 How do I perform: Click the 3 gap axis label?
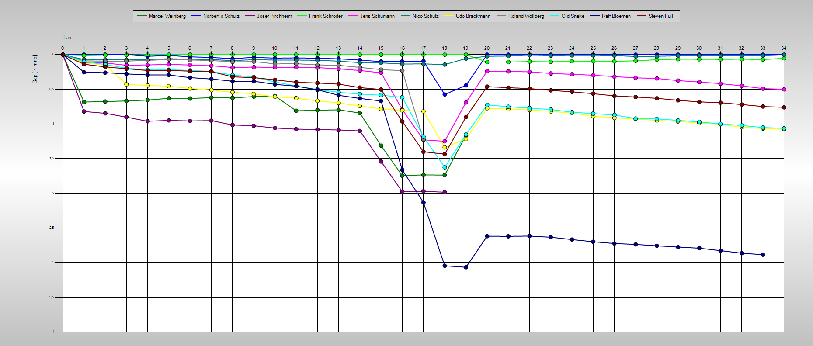pos(53,263)
